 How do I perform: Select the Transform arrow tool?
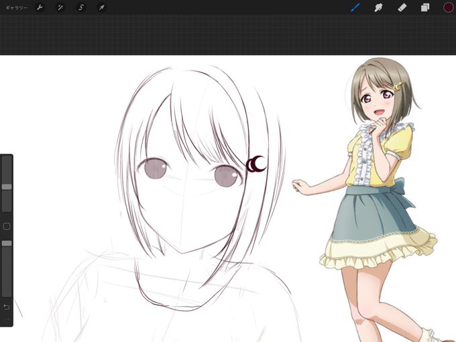pos(101,7)
